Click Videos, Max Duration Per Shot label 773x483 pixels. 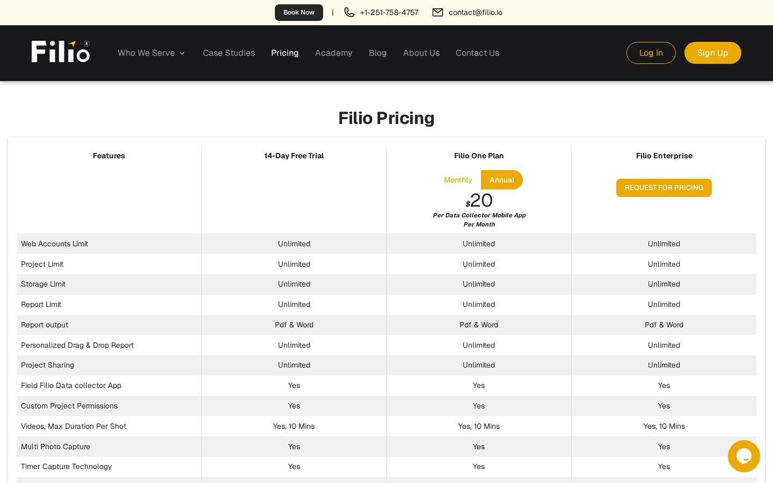74,426
